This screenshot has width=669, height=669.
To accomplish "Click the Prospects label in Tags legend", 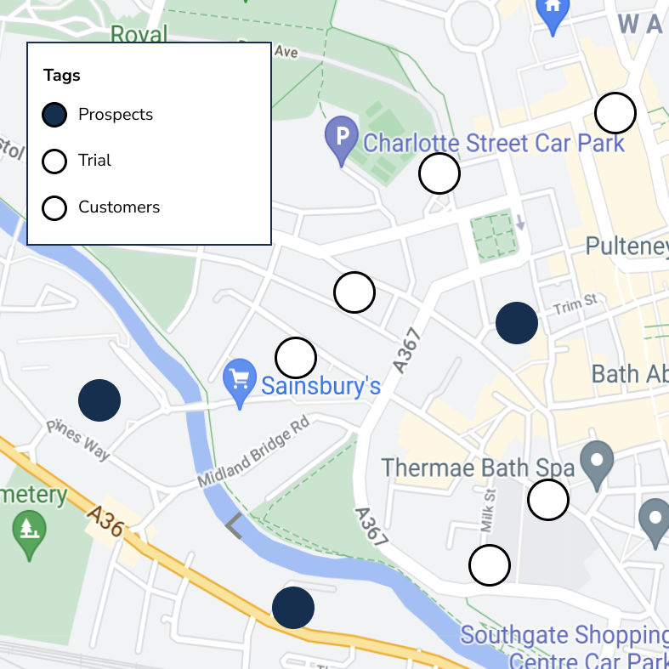I will coord(116,115).
